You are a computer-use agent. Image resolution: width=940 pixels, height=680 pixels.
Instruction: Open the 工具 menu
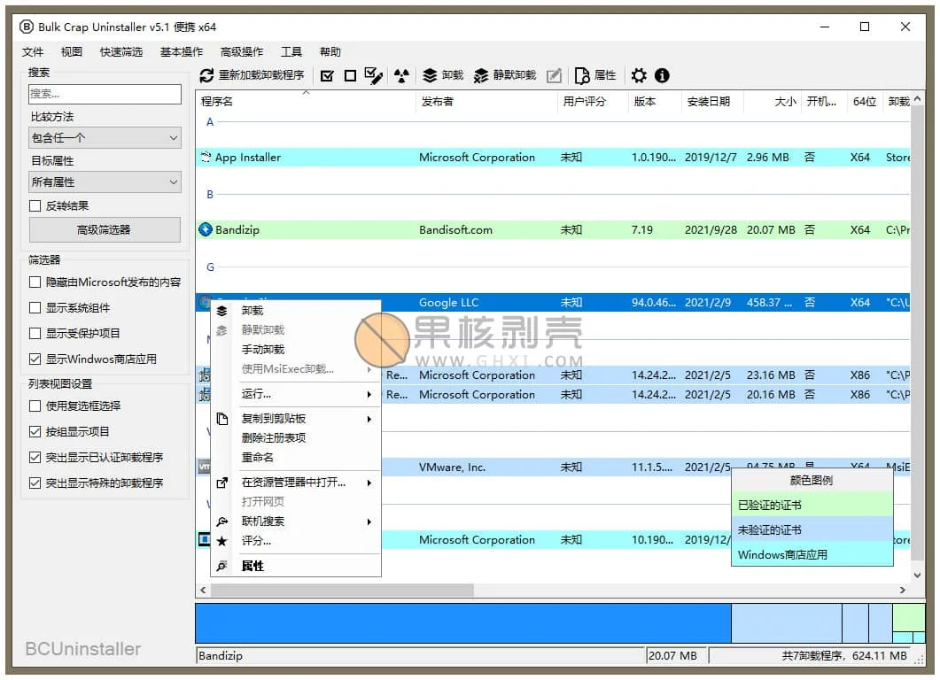[x=291, y=52]
